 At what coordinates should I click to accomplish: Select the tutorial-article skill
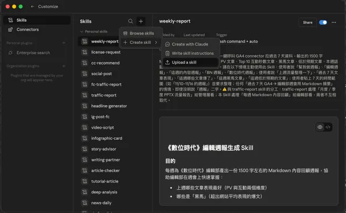(113, 181)
